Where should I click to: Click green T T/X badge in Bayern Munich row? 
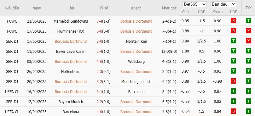248,102
